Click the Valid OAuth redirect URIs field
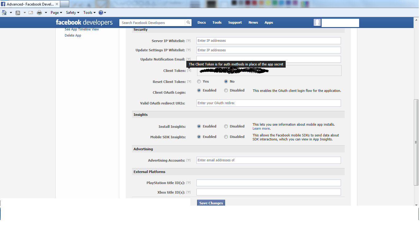This screenshot has height=236, width=420. coord(269,103)
